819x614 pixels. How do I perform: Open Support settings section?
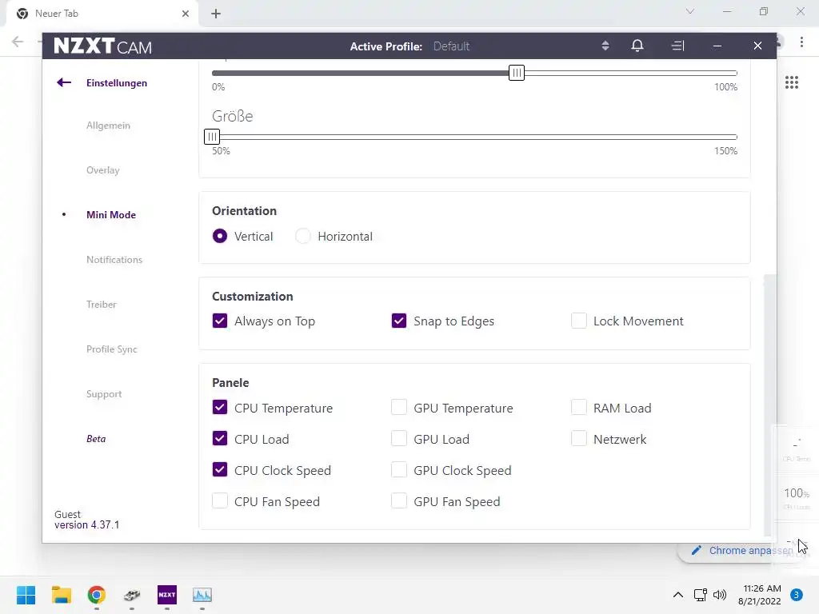(104, 394)
